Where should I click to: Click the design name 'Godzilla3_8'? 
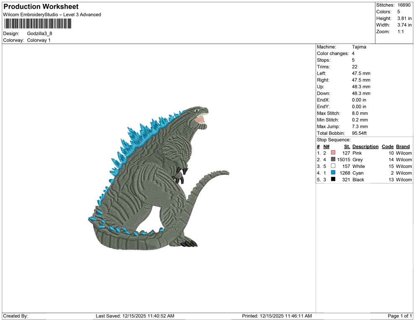click(39, 34)
